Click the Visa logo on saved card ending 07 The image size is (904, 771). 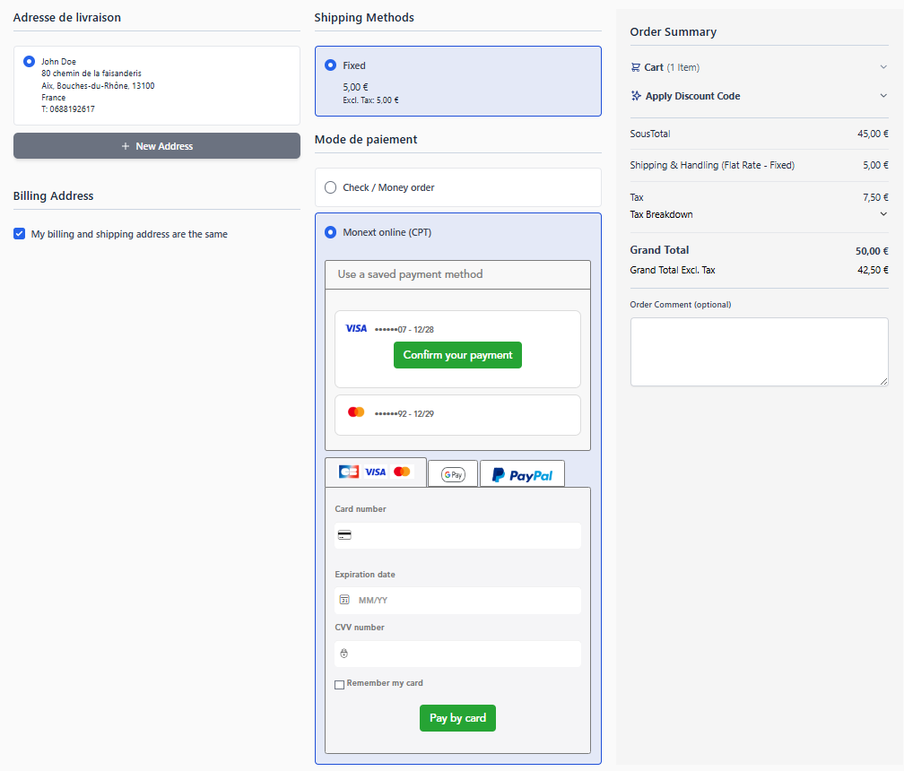pos(356,329)
